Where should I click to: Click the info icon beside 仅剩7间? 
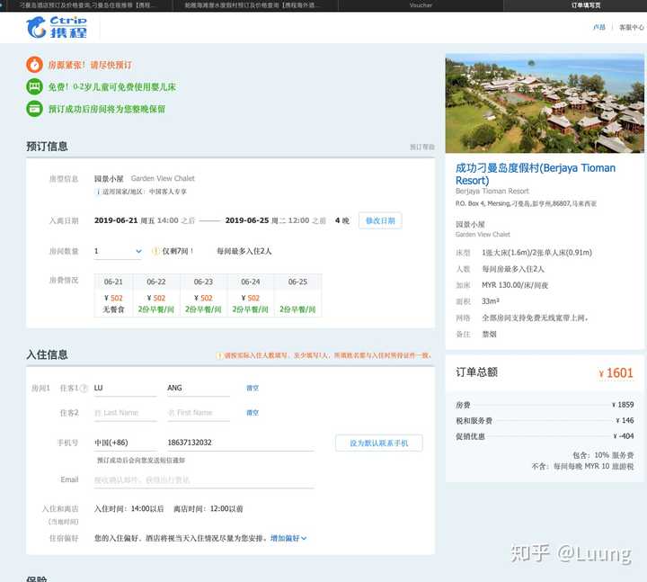point(155,251)
